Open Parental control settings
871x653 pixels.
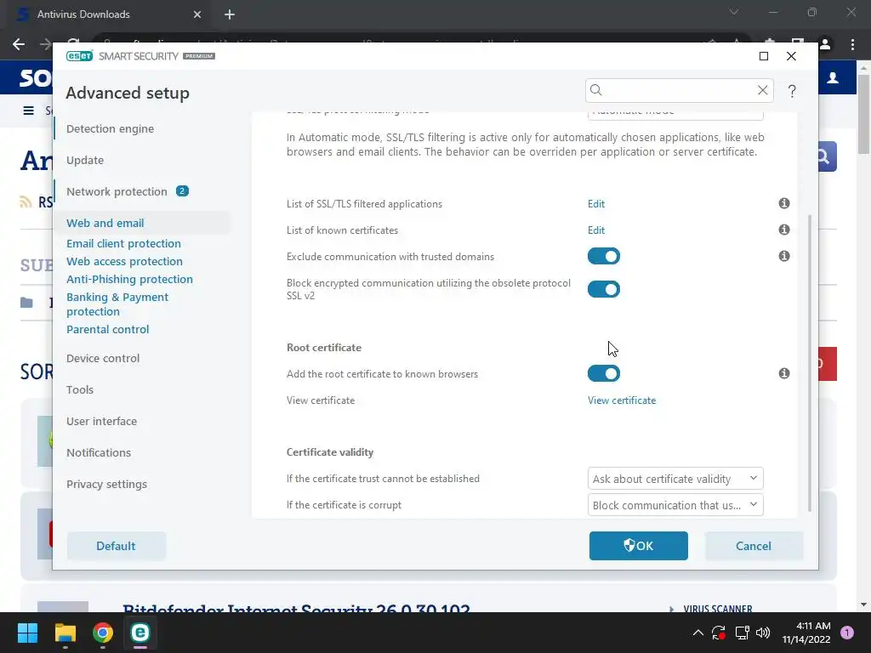pyautogui.click(x=108, y=329)
